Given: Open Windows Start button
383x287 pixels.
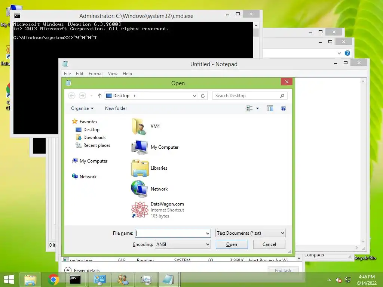Looking at the screenshot, I should pyautogui.click(x=9, y=280).
